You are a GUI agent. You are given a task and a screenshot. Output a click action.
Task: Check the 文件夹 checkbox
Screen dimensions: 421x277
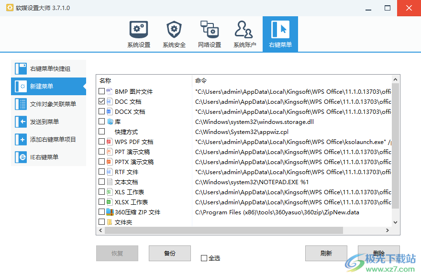pyautogui.click(x=101, y=222)
